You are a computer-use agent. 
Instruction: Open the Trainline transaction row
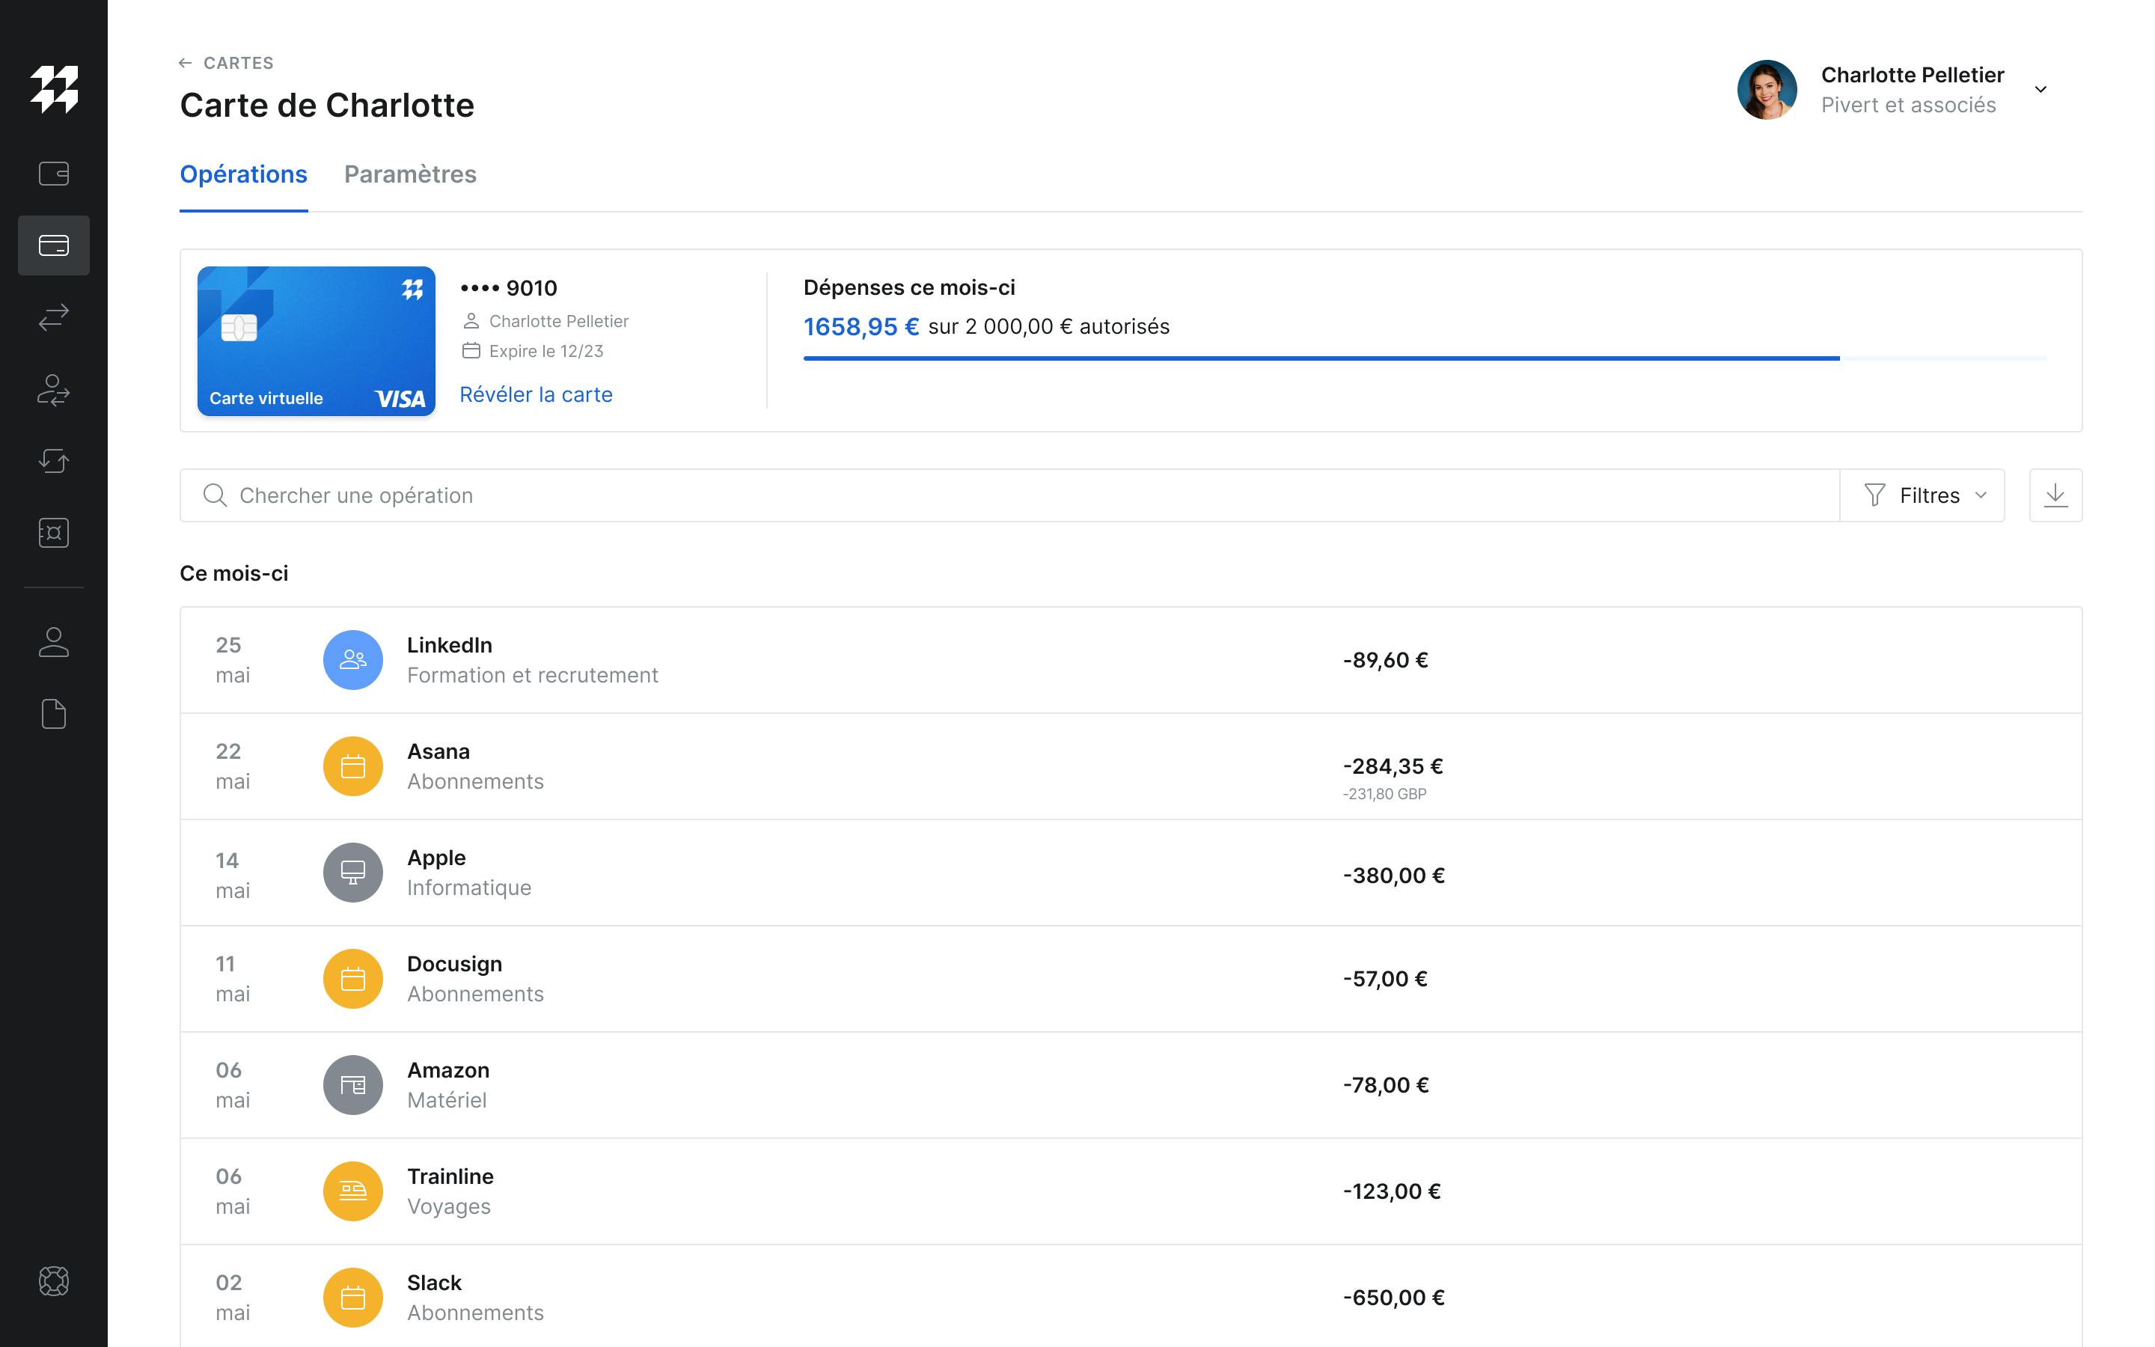tap(1131, 1191)
